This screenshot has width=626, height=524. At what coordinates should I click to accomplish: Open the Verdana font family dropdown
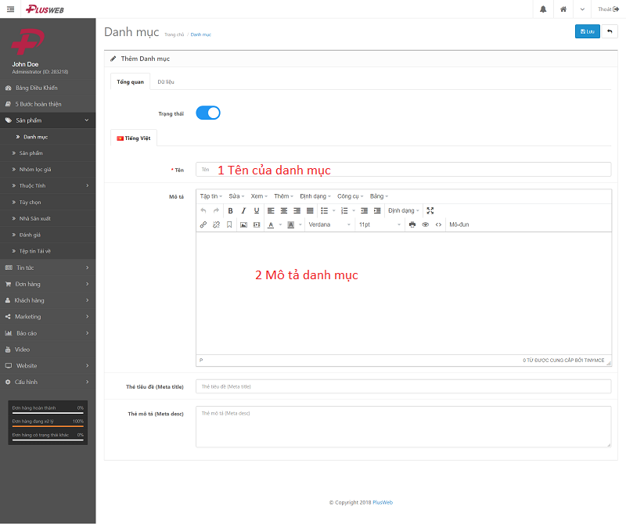click(x=329, y=224)
